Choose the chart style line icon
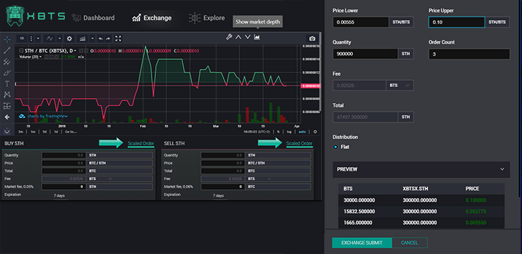The width and height of the screenshot is (522, 254). [49, 38]
